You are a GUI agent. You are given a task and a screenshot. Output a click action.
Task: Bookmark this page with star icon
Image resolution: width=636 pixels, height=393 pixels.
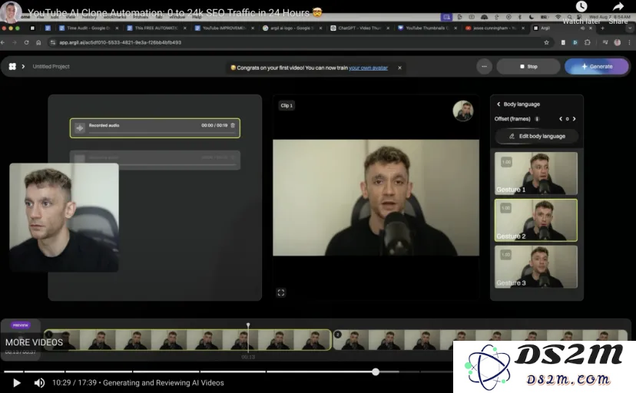click(x=546, y=42)
